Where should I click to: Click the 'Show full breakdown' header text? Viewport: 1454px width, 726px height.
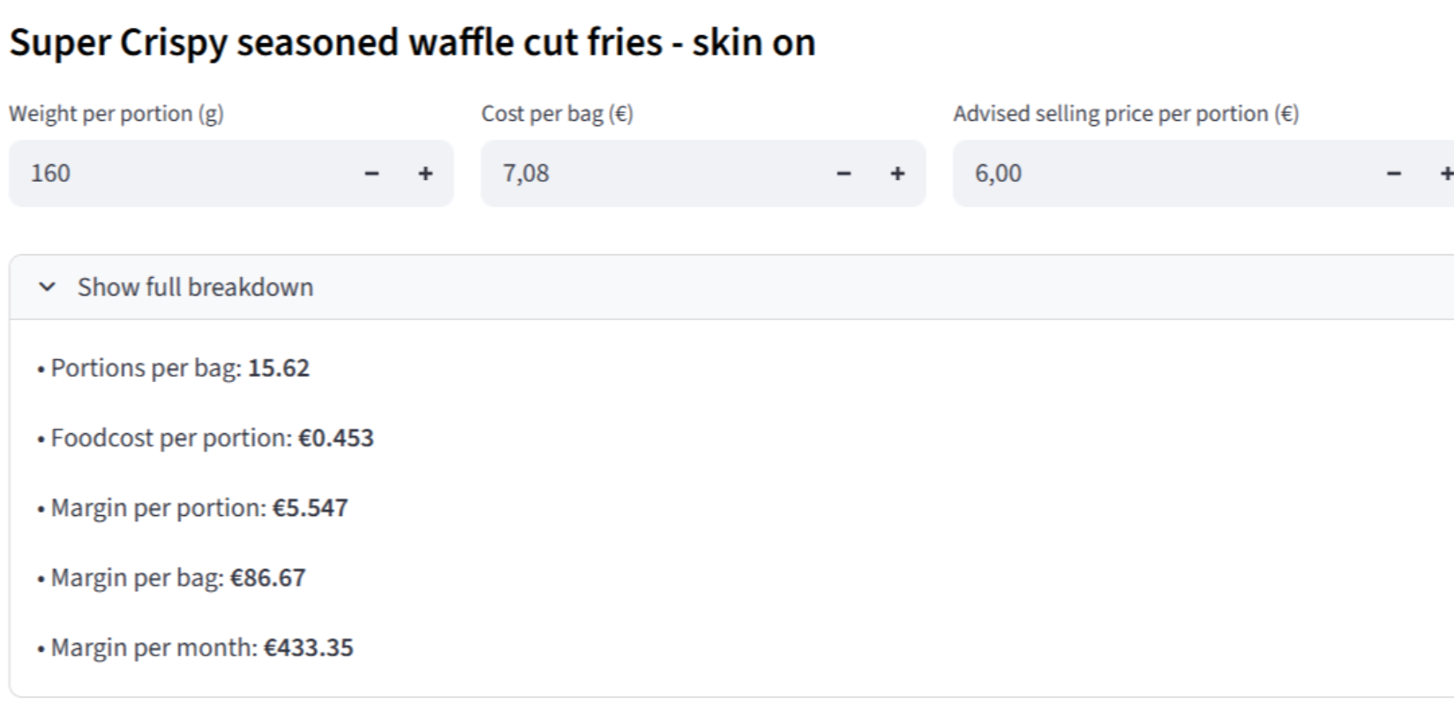click(x=195, y=288)
